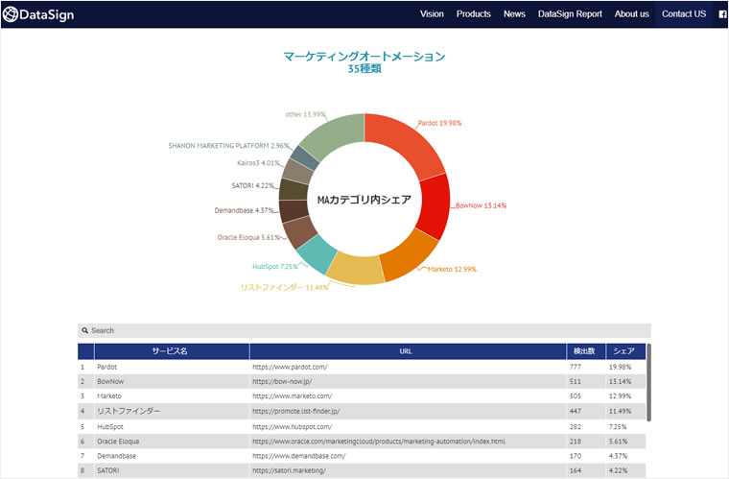Click the Demandbase 4.37% chart label
Image resolution: width=729 pixels, height=479 pixels.
(244, 210)
